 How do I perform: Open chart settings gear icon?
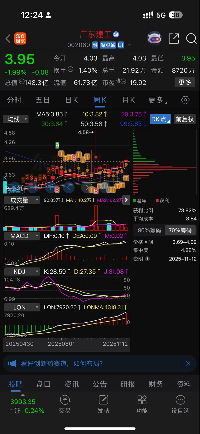coord(185,100)
